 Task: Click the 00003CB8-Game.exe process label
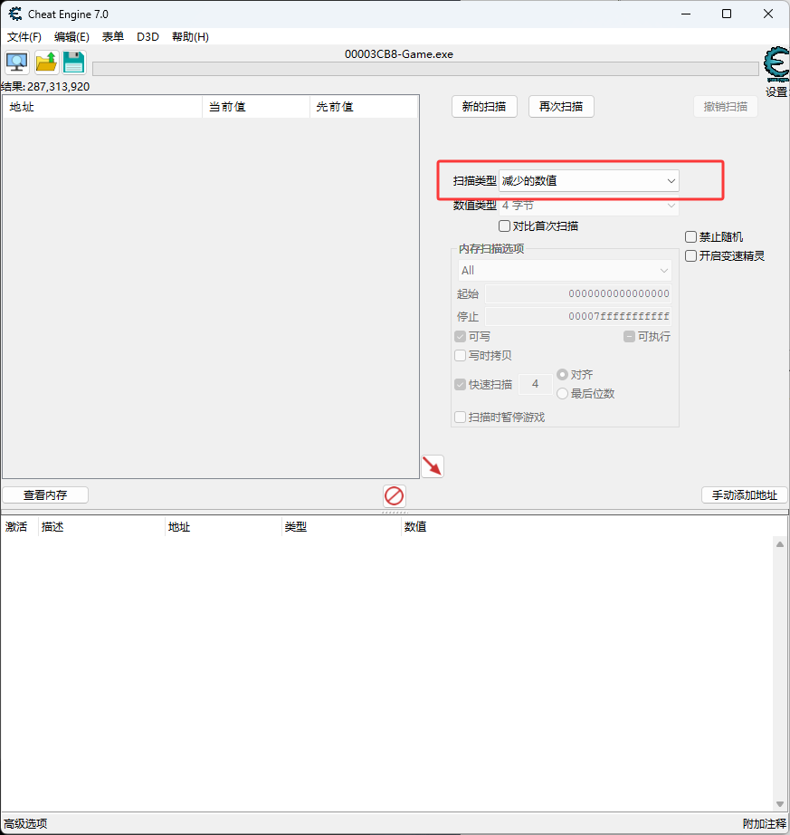(x=399, y=54)
